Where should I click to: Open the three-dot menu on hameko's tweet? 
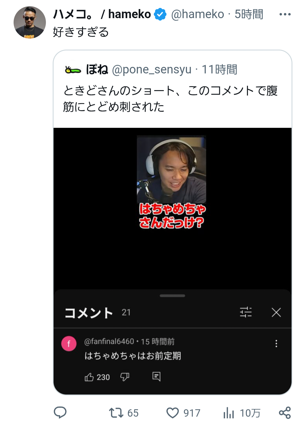pos(285,14)
